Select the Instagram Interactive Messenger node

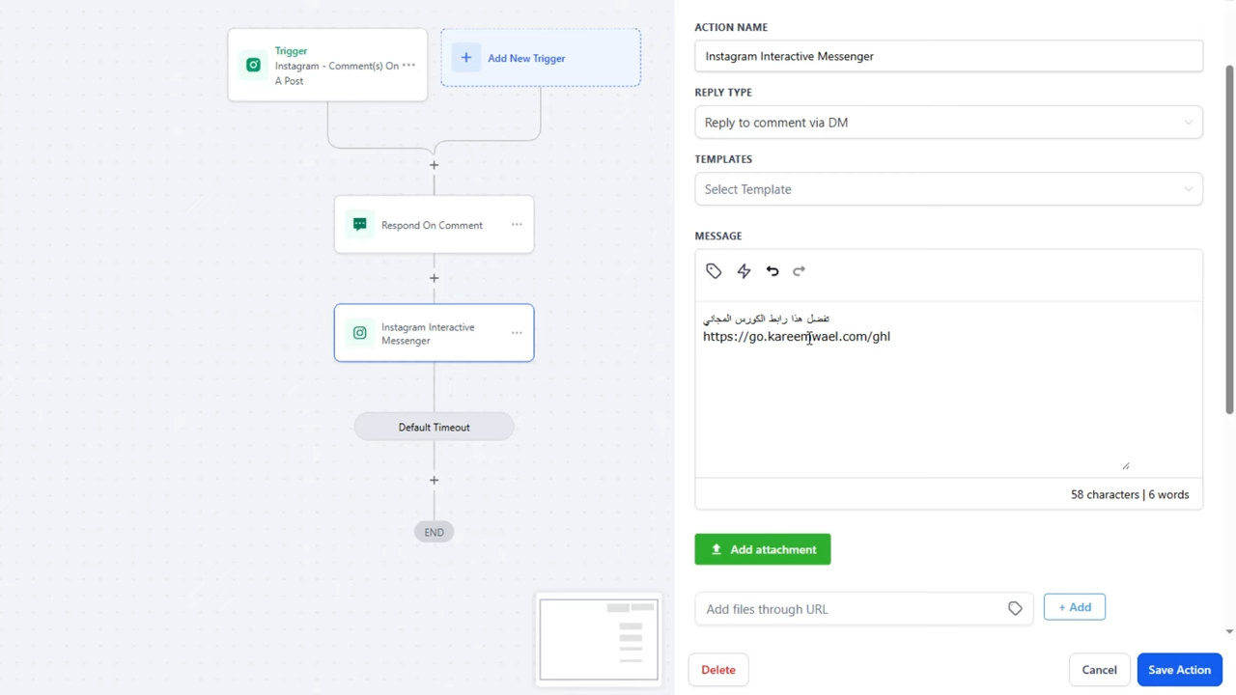[x=434, y=333]
